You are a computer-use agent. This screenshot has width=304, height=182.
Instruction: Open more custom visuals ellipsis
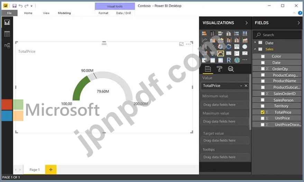[x=245, y=60]
